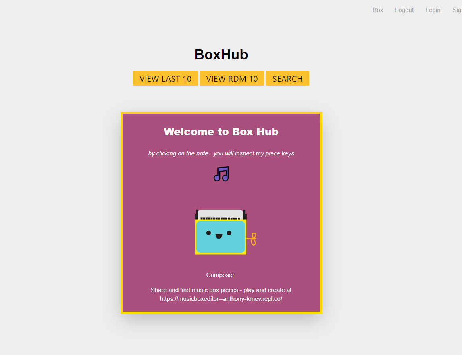
Task: Click the purple music note icon
Action: pyautogui.click(x=221, y=174)
